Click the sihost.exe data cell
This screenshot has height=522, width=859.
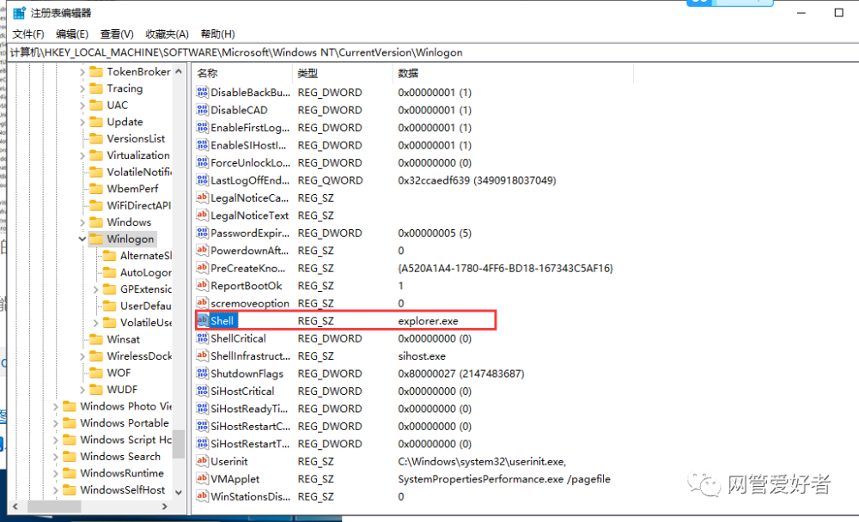[x=421, y=356]
